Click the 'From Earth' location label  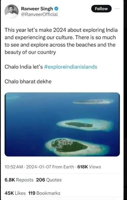click(x=63, y=167)
